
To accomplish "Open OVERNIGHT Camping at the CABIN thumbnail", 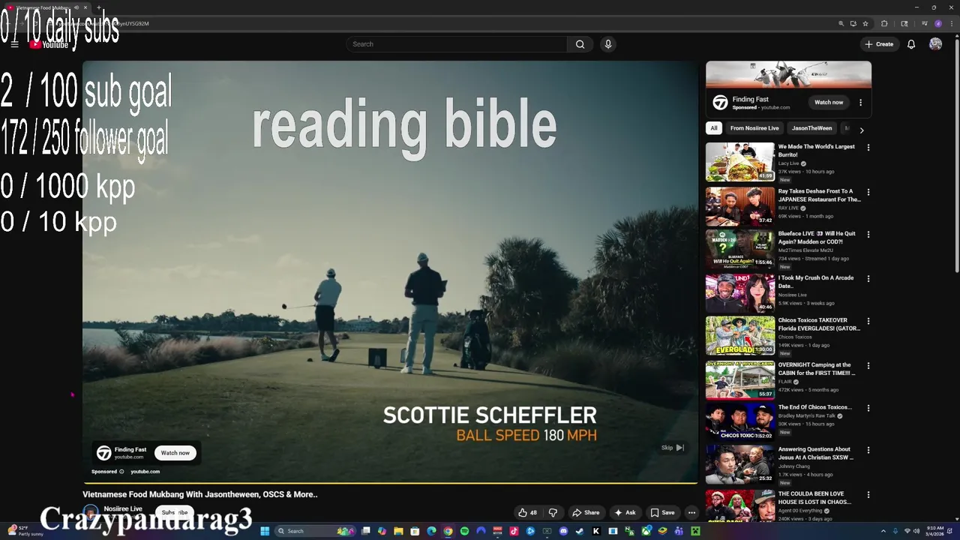I will 739,379.
